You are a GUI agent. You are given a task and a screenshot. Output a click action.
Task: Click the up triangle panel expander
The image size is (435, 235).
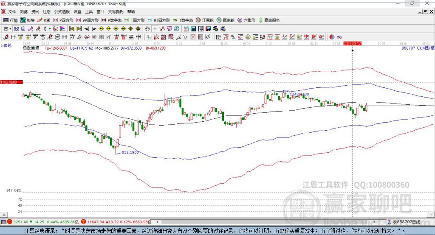(4, 215)
